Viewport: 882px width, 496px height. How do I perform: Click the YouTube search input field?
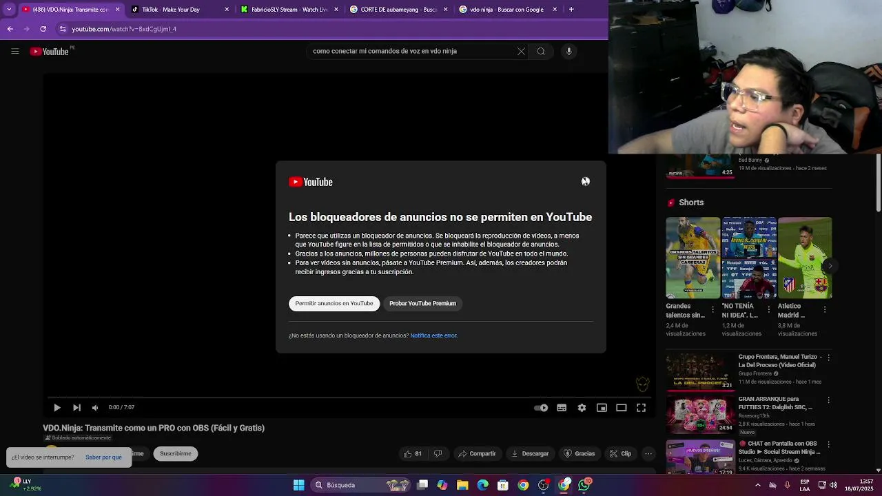(x=412, y=51)
